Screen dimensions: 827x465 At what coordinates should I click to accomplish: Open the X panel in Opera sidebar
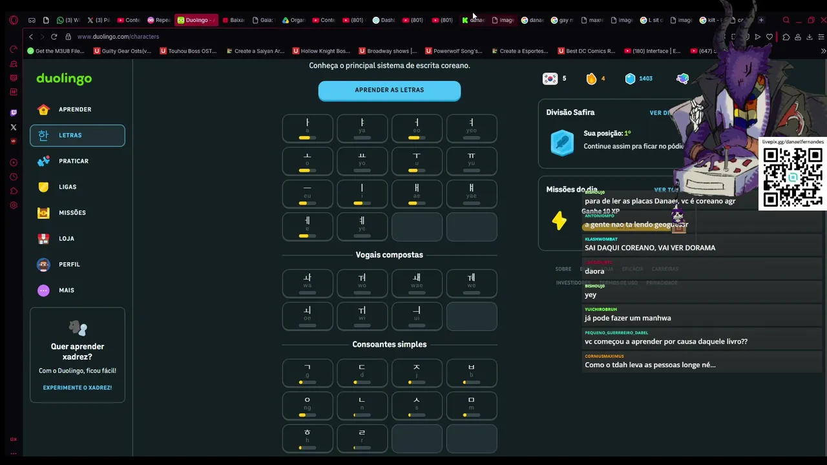14,127
